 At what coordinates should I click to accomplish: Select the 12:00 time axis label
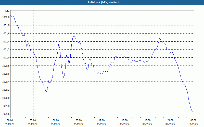(101, 120)
